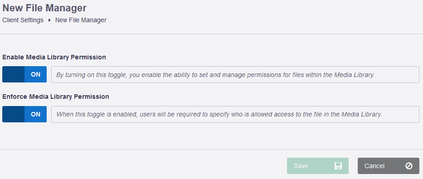Cancel the settings changes
The height and width of the screenshot is (179, 423).
(389, 166)
